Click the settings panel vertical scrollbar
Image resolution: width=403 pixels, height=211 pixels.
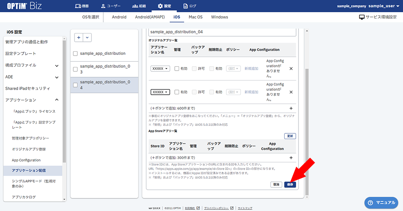click(307, 133)
